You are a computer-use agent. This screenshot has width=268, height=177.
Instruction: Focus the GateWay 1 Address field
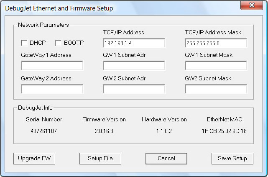[52, 66]
